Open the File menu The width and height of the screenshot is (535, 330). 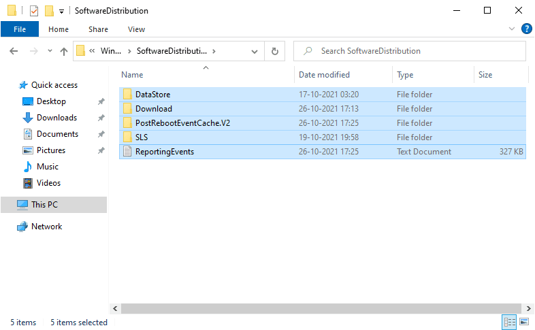20,29
